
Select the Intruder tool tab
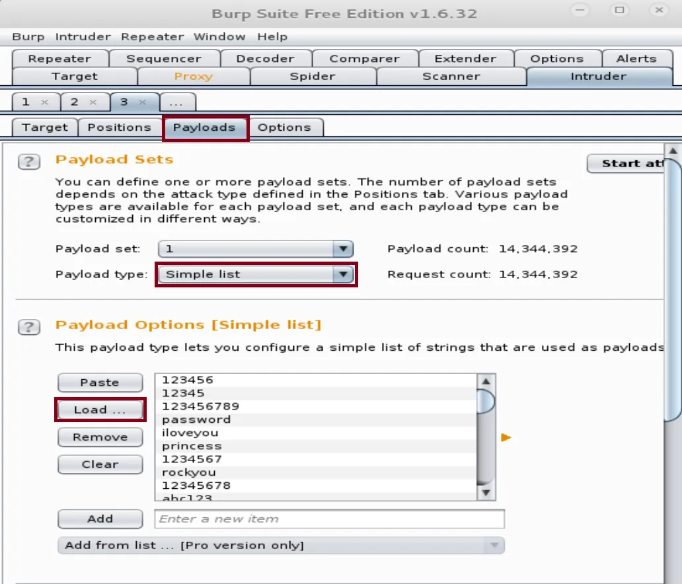[599, 77]
